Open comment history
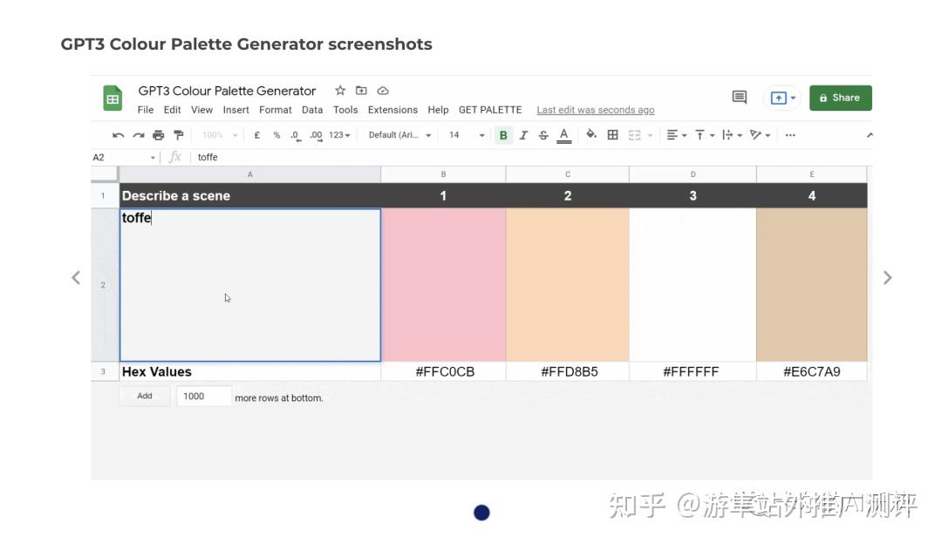 [x=739, y=97]
